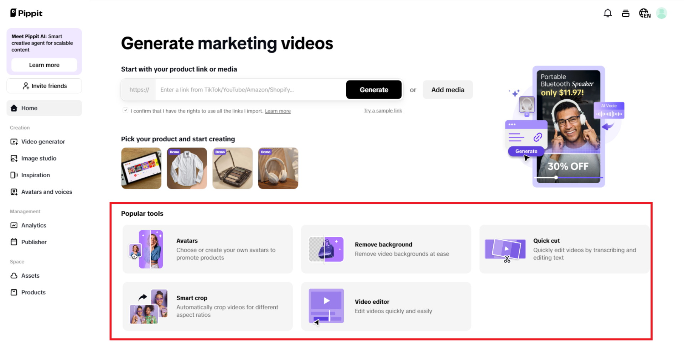Open the credits stack icon
The image size is (684, 356).
626,13
